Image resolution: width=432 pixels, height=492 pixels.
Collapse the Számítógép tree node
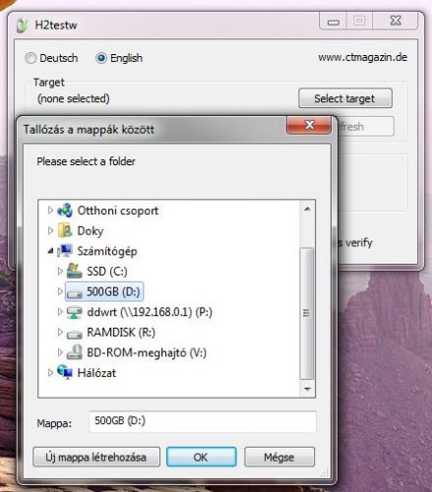50,251
